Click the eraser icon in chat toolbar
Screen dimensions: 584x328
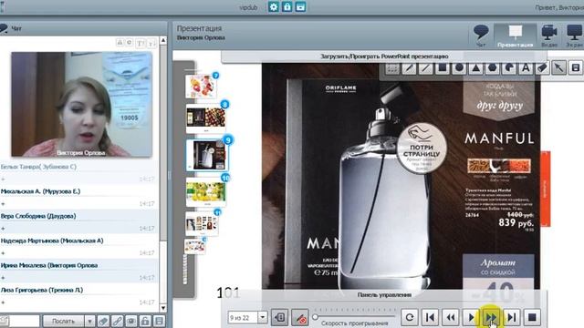pyautogui.click(x=103, y=321)
